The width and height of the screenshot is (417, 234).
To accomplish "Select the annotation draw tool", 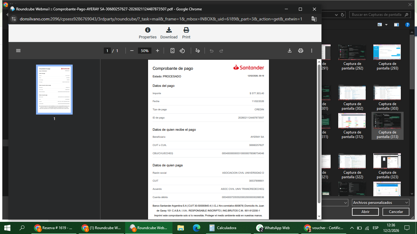I will 198,51.
